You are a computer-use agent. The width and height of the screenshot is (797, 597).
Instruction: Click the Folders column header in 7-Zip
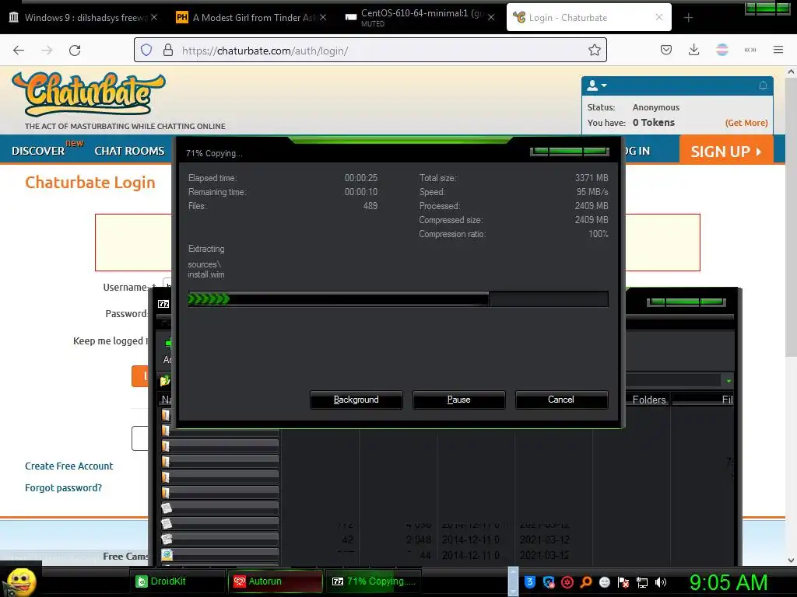pos(648,400)
